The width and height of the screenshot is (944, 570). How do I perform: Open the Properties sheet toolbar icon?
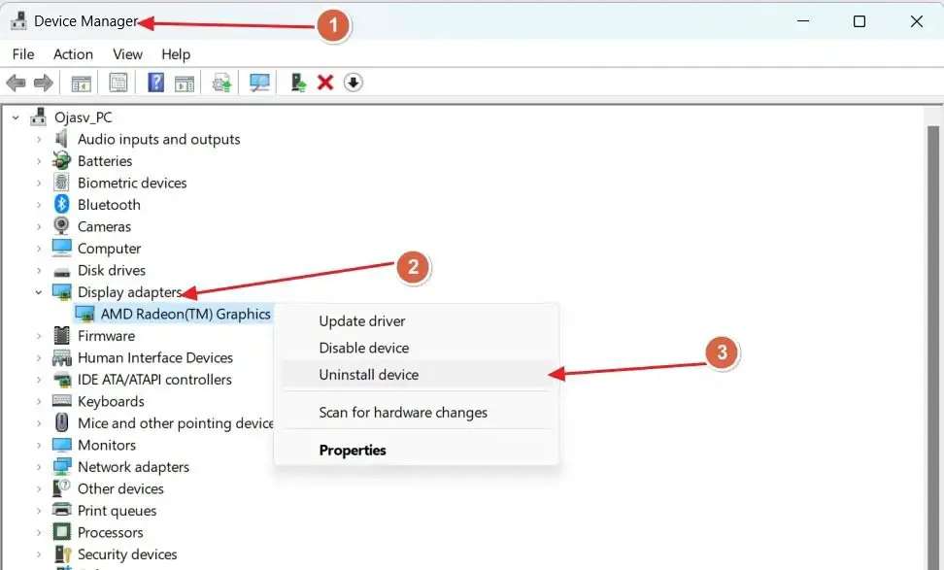[x=118, y=83]
